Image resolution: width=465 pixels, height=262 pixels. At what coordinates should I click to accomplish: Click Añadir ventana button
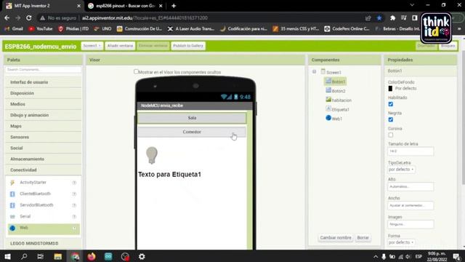(x=120, y=46)
